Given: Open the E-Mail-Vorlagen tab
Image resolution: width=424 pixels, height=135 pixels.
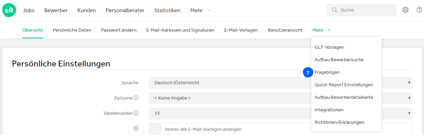Looking at the screenshot, I should pos(241,30).
